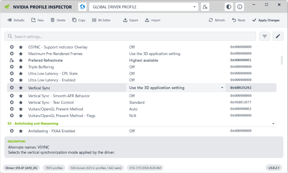Screen dimensions: 288x173
Task: Toggle favorite star for Vertical Sync
Action: pos(21,88)
